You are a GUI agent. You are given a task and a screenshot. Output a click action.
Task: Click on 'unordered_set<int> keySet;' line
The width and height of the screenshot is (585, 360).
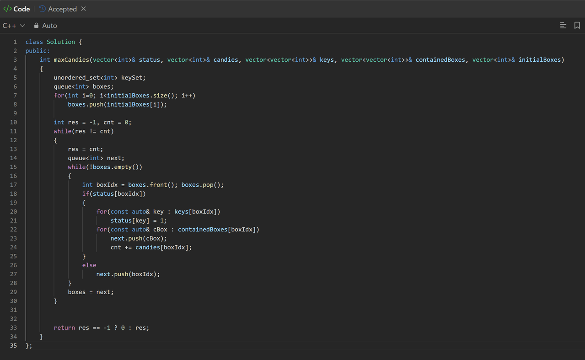pyautogui.click(x=99, y=78)
